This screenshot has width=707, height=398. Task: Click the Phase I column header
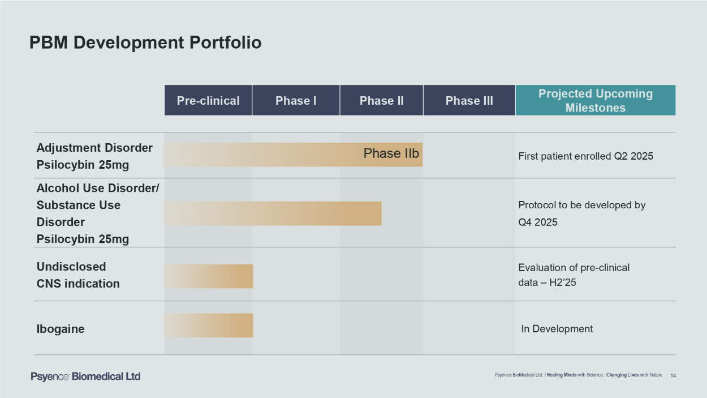[x=296, y=101]
